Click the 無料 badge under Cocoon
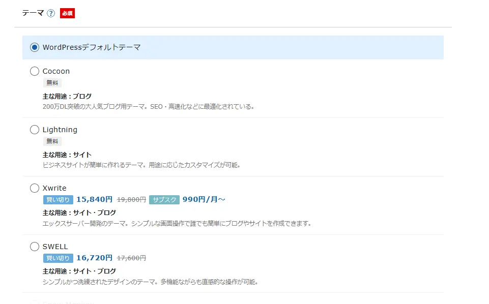This screenshot has height=304, width=489. [52, 82]
